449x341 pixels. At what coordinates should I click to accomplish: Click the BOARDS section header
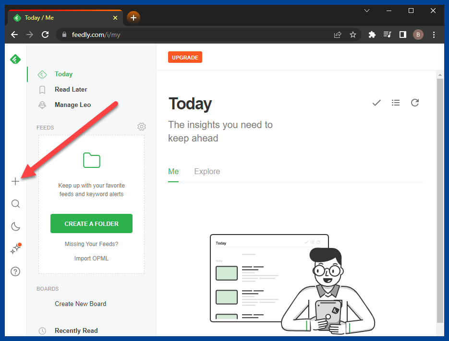(x=48, y=289)
